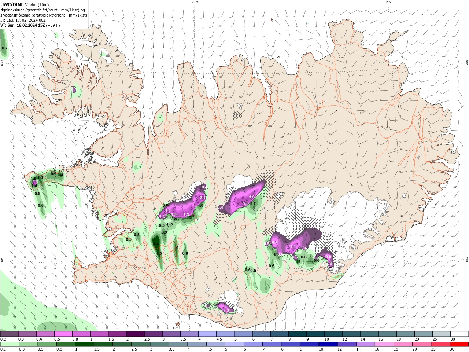
Task: Click the '0.7' value just below the header box
Action: pyautogui.click(x=5, y=48)
